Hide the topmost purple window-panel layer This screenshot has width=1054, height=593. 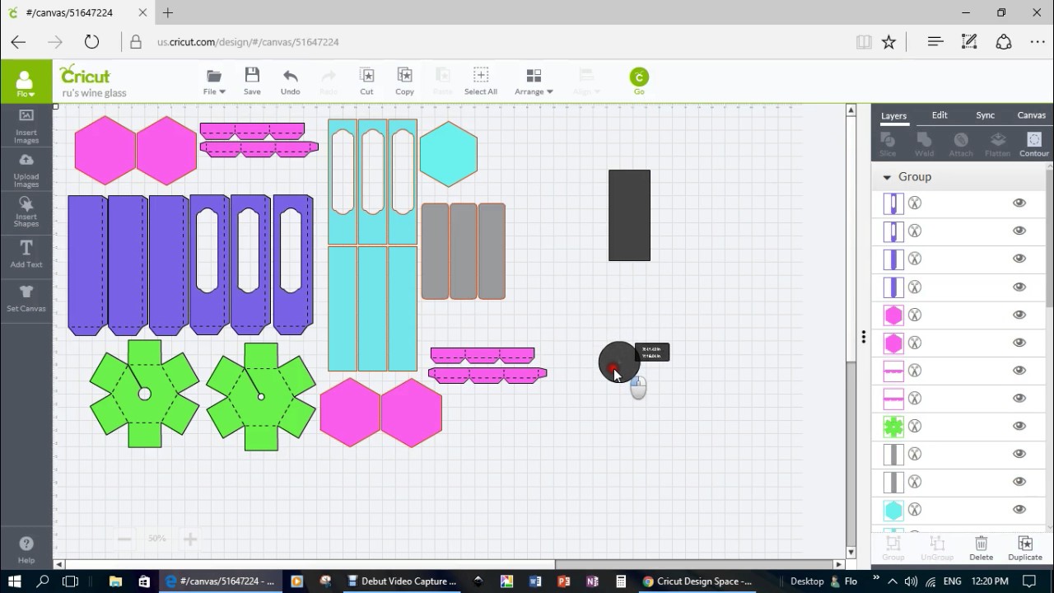pos(1019,203)
